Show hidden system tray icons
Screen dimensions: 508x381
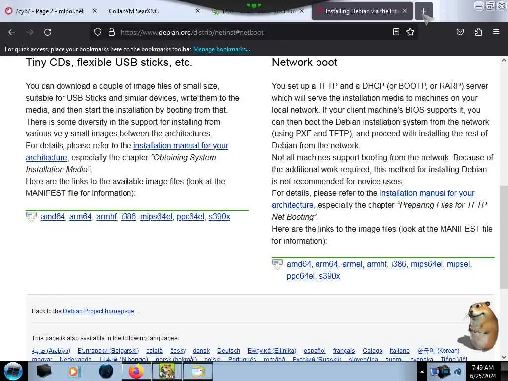click(422, 372)
